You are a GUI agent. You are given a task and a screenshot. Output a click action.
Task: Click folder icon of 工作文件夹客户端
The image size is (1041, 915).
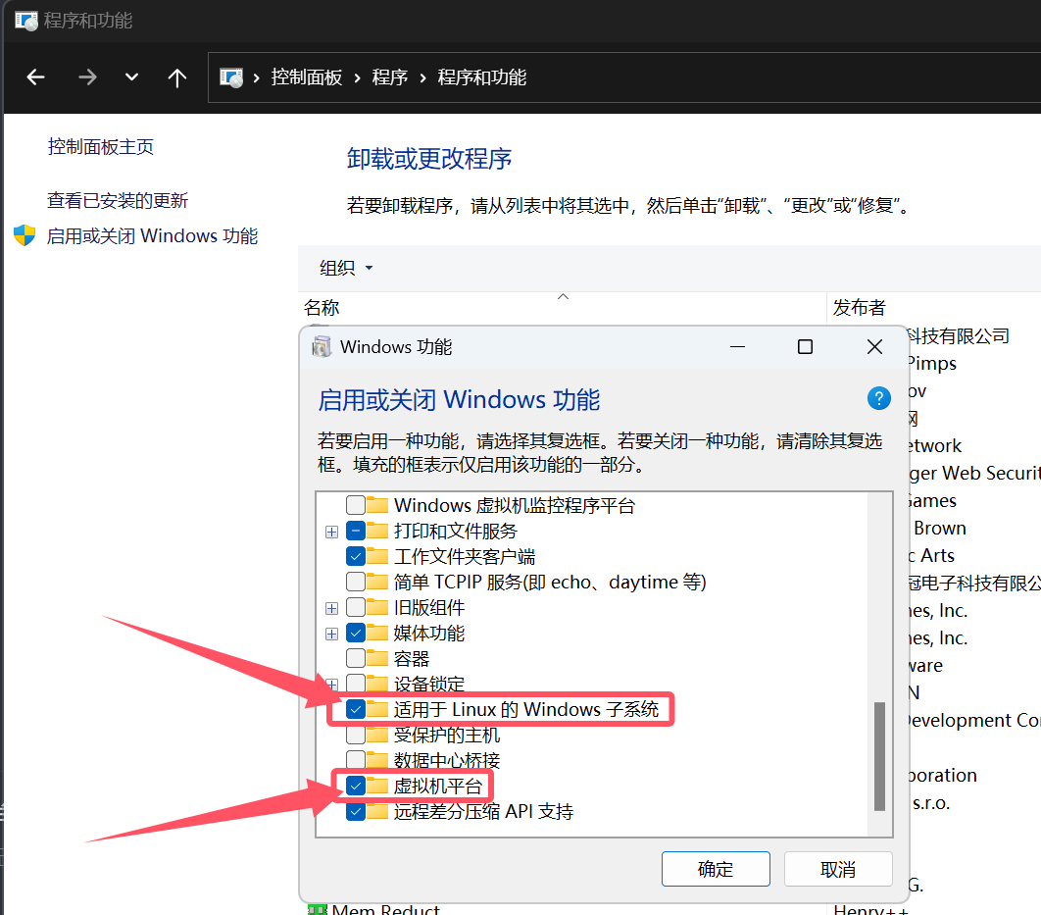point(377,556)
